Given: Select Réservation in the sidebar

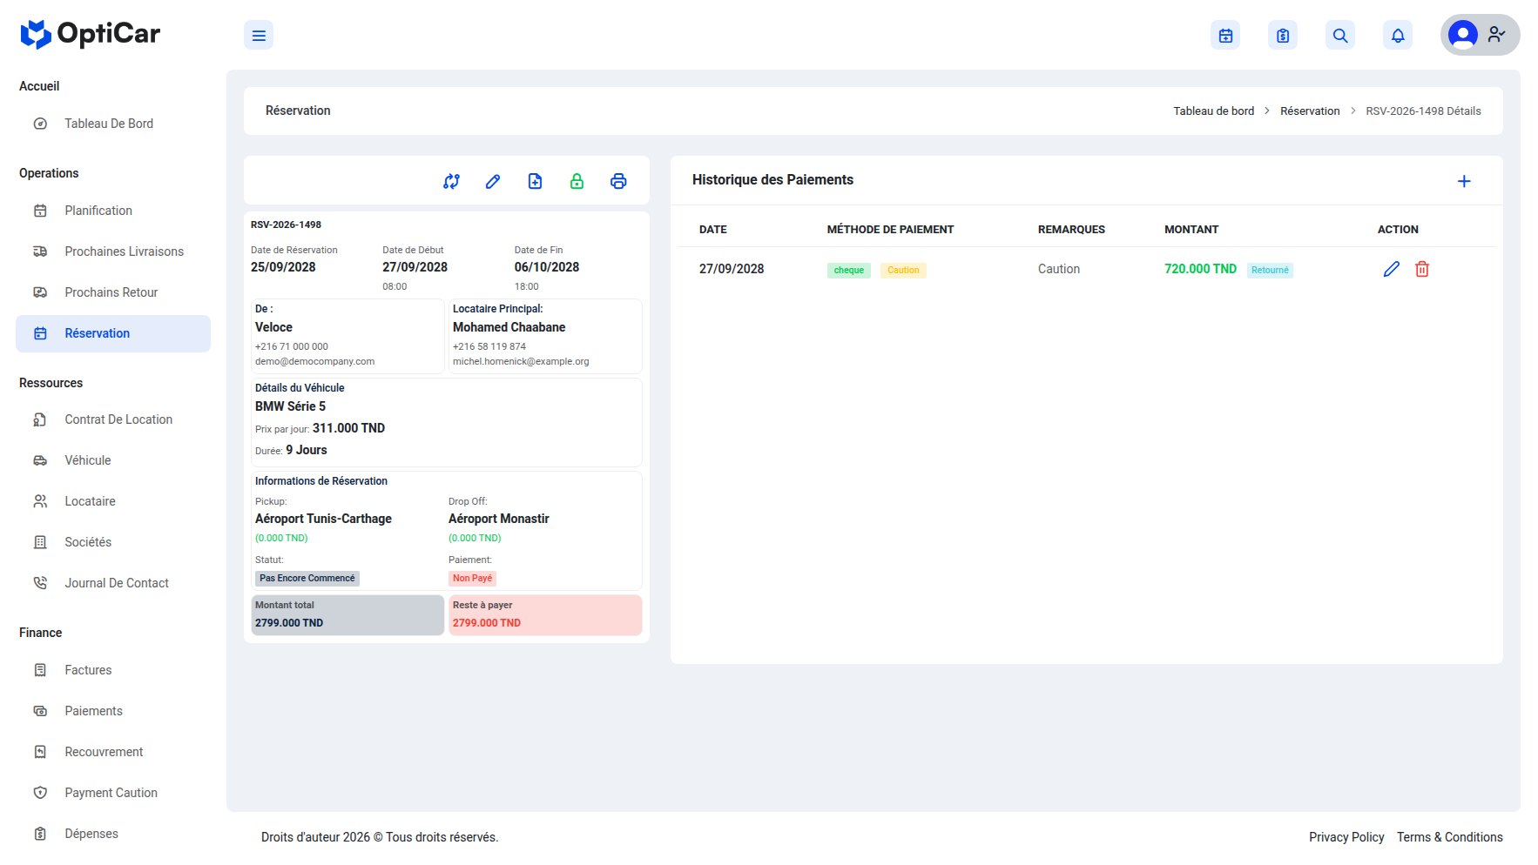Looking at the screenshot, I should point(113,333).
